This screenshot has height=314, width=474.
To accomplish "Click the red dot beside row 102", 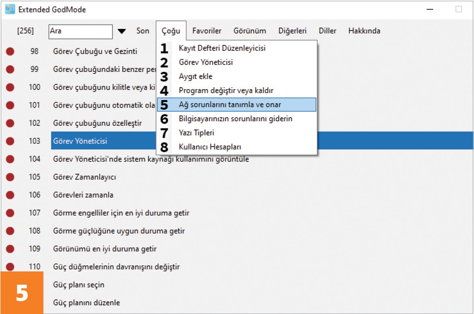I will click(10, 123).
